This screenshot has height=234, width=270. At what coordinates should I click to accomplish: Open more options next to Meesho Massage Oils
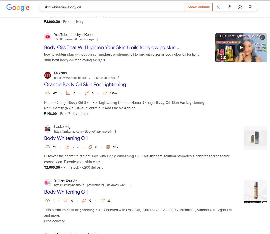118,78
